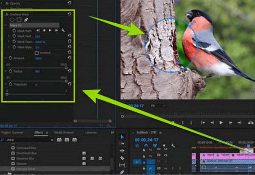Switch to the Effects tab
This screenshot has width=255, height=175.
(x=39, y=133)
